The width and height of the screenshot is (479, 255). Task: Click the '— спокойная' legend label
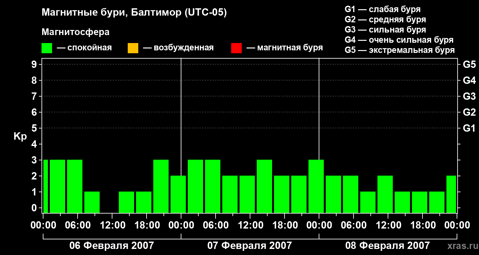pos(84,48)
